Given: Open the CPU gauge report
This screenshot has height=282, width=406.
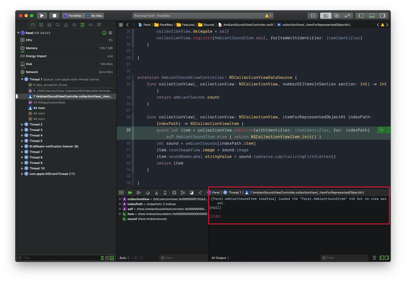Looking at the screenshot, I should pos(67,40).
